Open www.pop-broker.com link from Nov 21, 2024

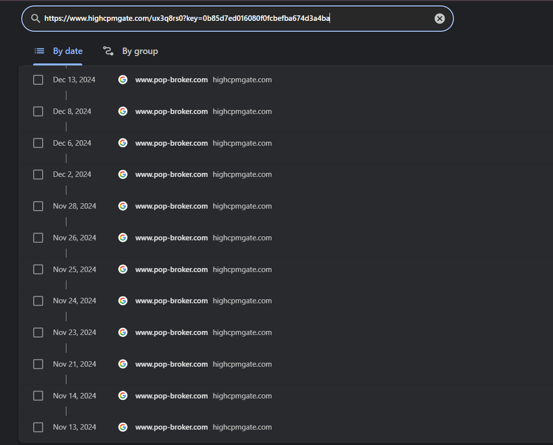click(x=171, y=364)
